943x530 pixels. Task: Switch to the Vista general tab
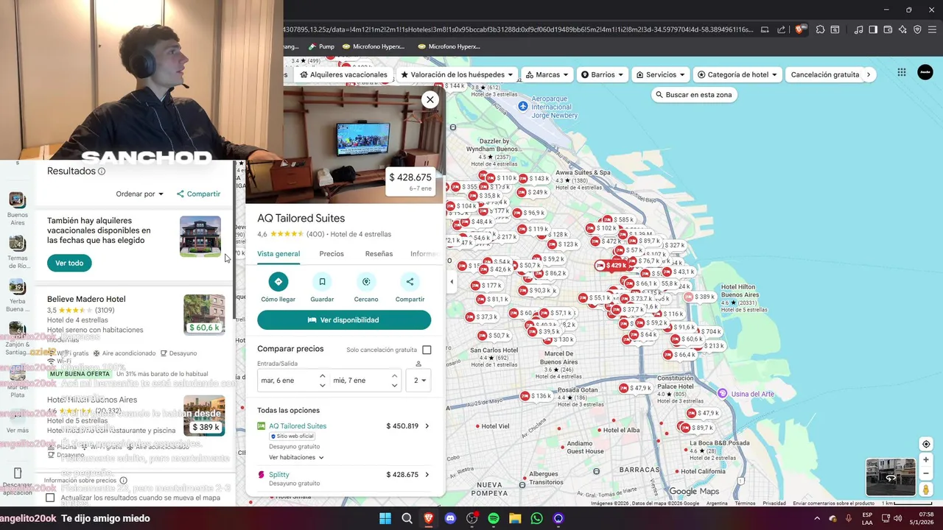point(278,254)
